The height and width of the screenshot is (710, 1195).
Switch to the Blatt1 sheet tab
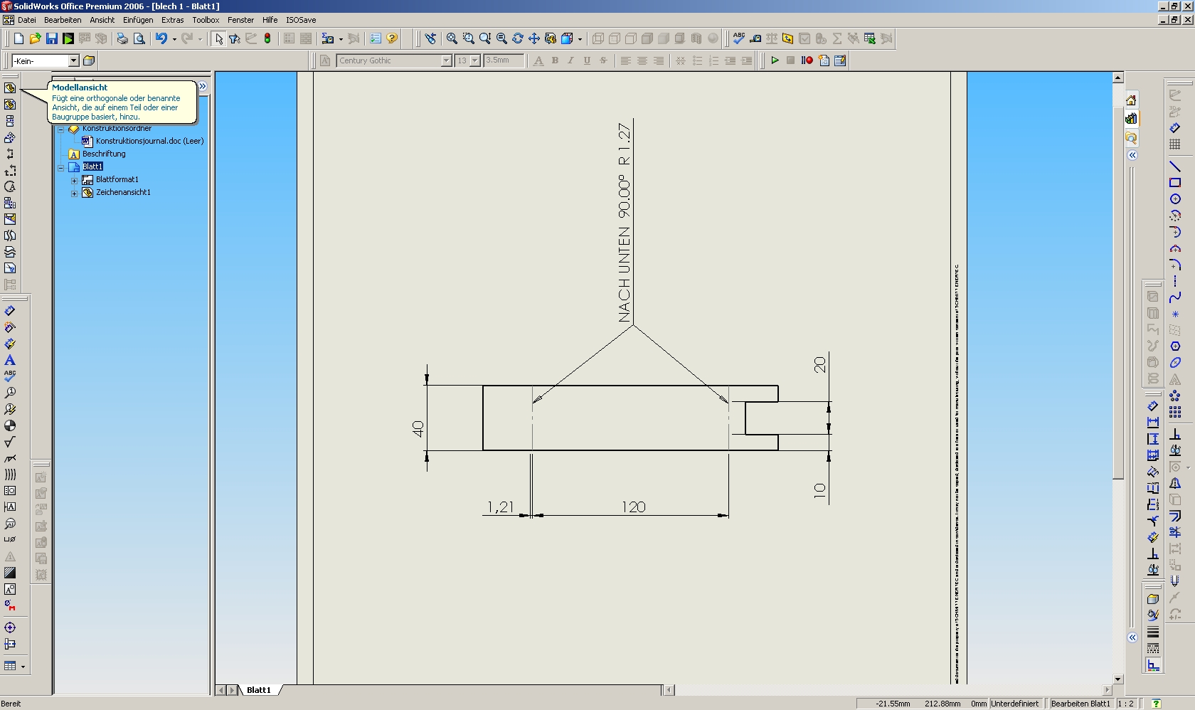click(259, 690)
